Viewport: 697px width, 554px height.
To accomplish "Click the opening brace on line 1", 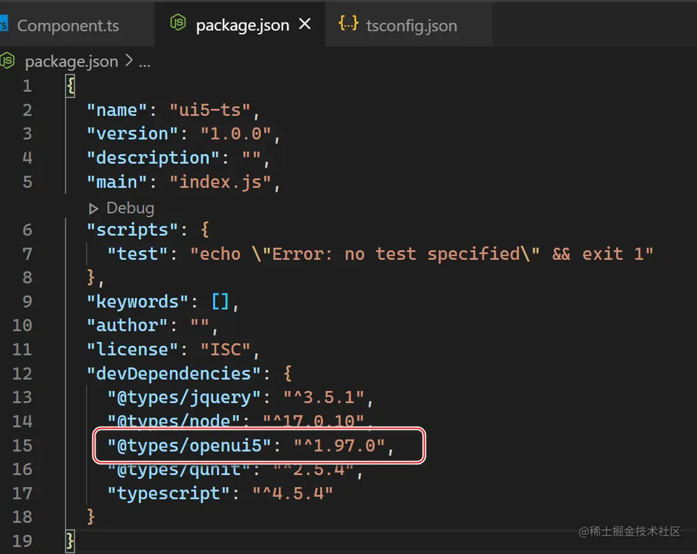I will point(70,86).
